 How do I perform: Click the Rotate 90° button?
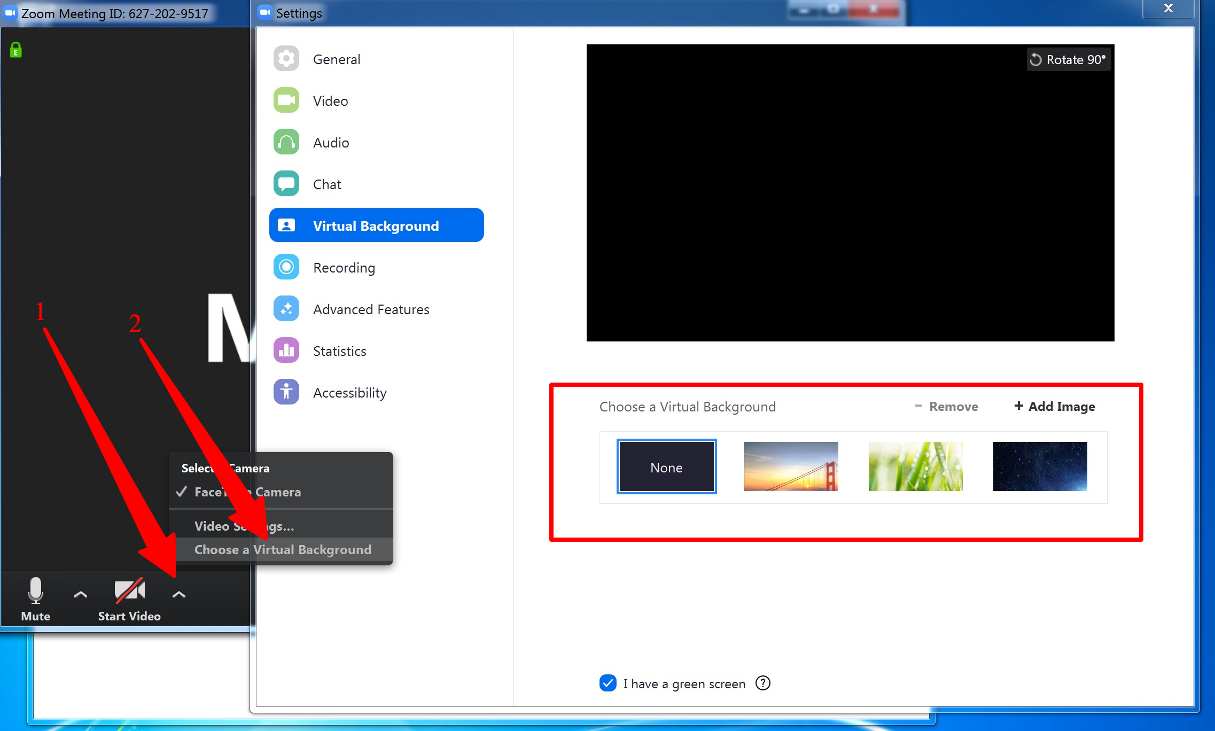tap(1068, 59)
